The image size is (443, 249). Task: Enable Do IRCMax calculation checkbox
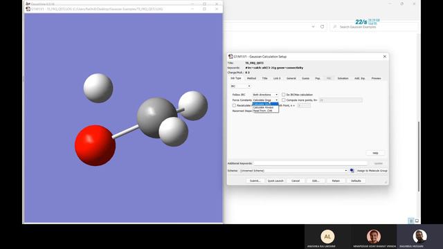click(x=283, y=95)
